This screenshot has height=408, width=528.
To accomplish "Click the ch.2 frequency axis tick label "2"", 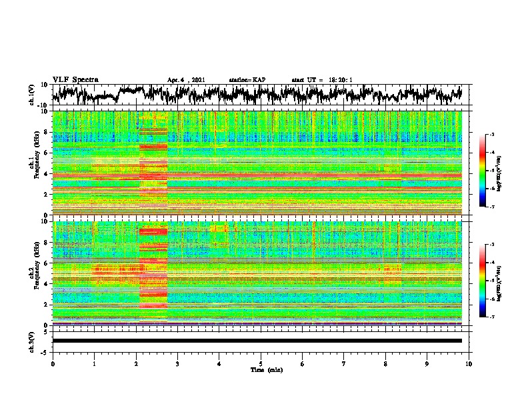I will click(46, 305).
